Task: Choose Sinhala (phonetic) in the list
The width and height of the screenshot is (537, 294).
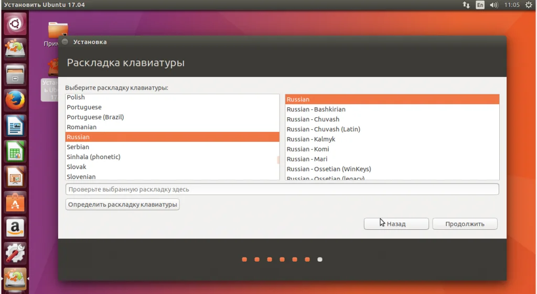Action: pyautogui.click(x=172, y=157)
